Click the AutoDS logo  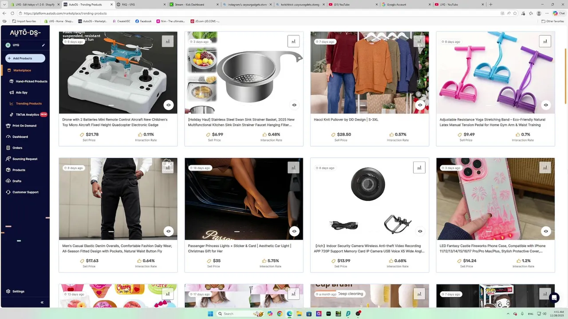pos(25,33)
